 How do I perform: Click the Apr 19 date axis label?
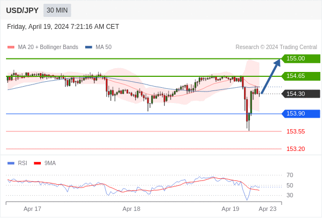click(230, 209)
